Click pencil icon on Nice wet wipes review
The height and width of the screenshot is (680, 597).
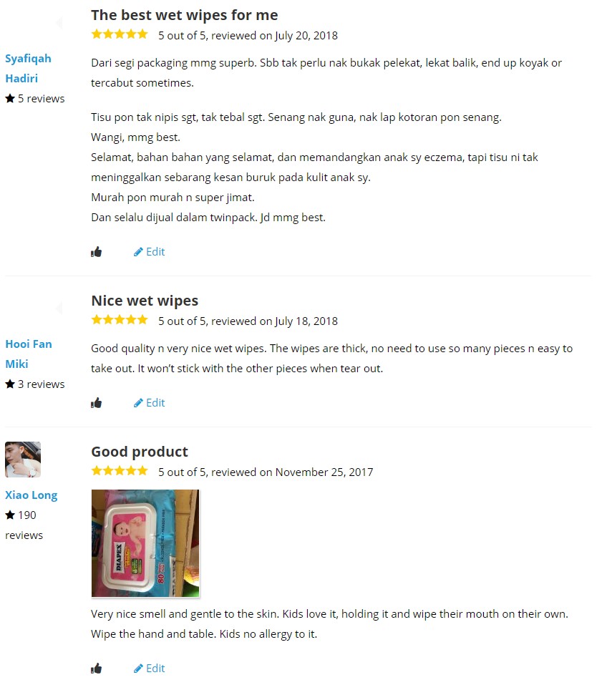coord(138,403)
